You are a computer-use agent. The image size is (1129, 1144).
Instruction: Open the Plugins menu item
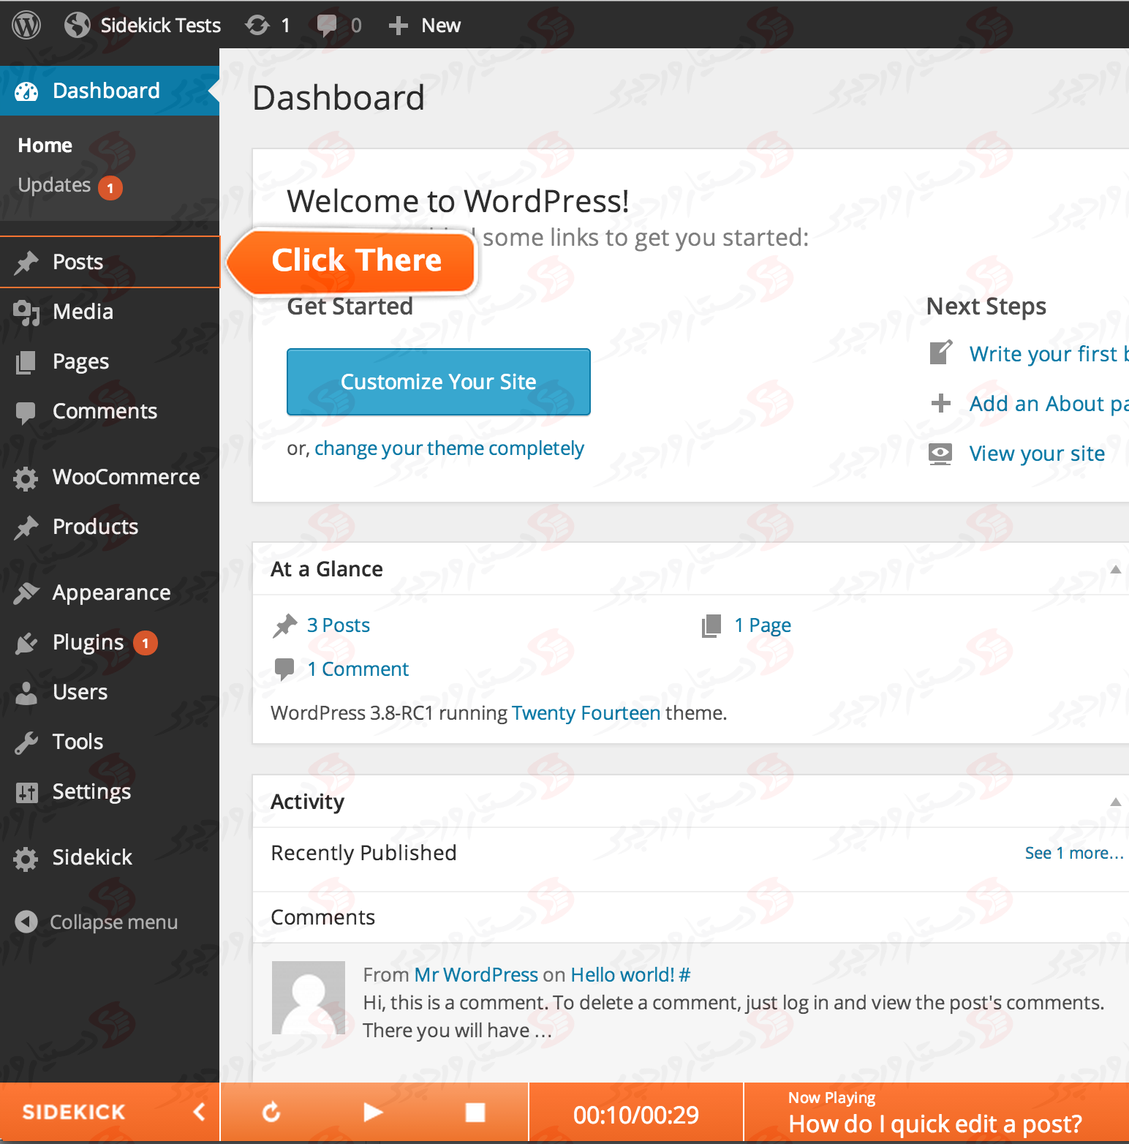click(88, 642)
